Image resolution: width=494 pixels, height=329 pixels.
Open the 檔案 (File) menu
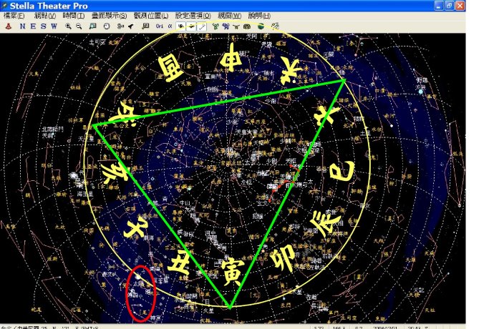pyautogui.click(x=14, y=16)
